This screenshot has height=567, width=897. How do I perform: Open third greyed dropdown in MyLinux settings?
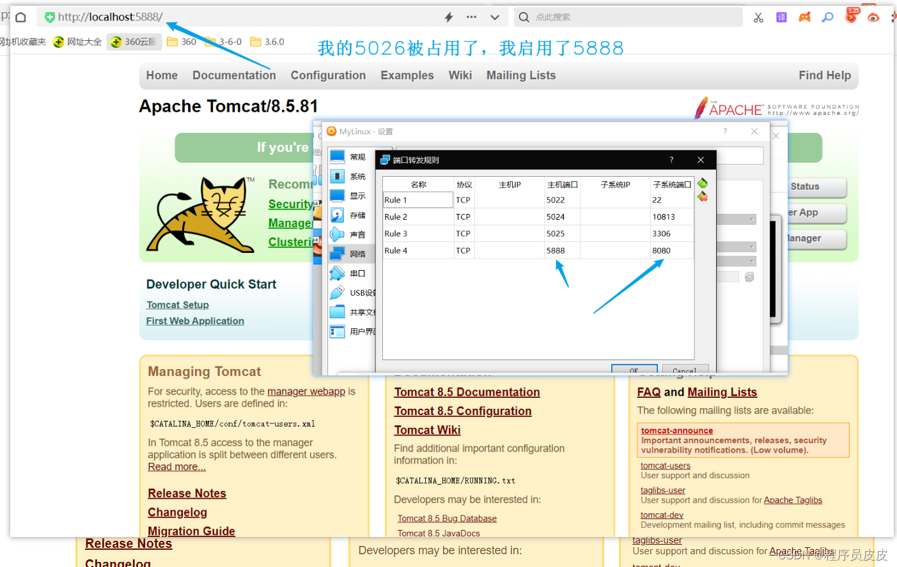(736, 261)
